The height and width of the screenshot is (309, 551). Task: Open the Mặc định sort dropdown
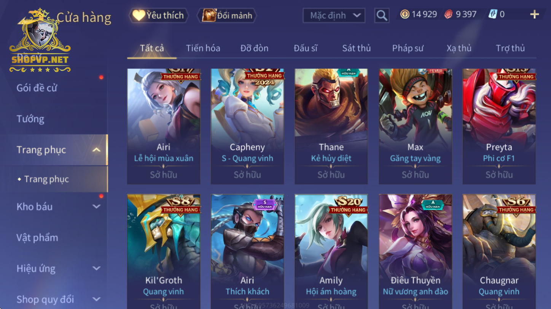point(334,16)
